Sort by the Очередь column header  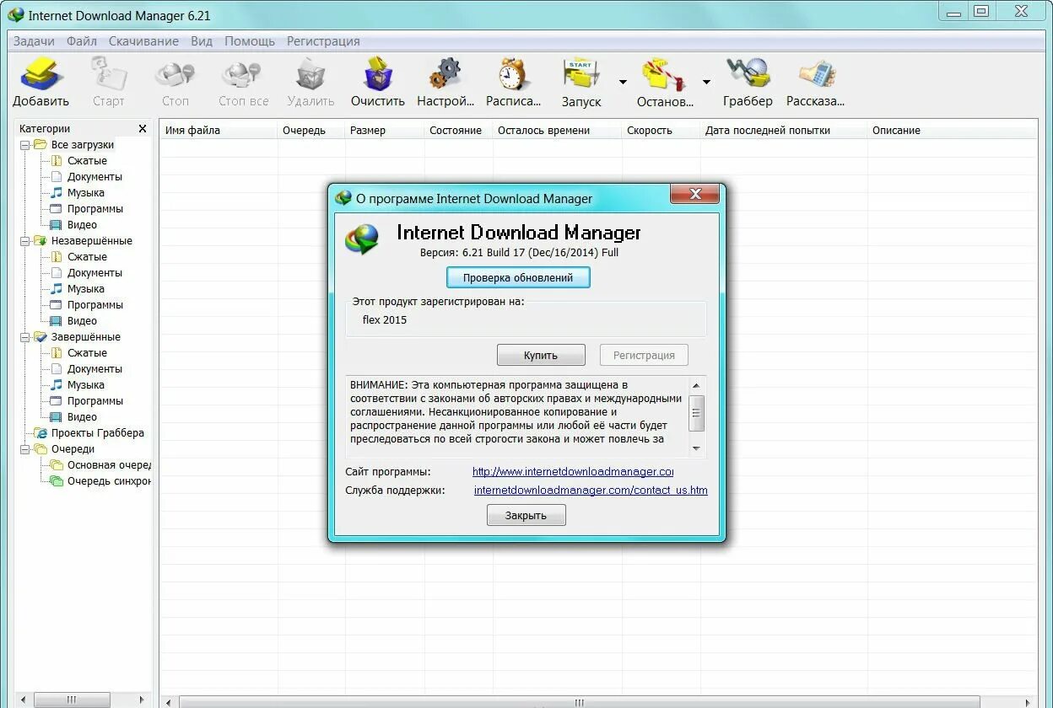coord(311,130)
